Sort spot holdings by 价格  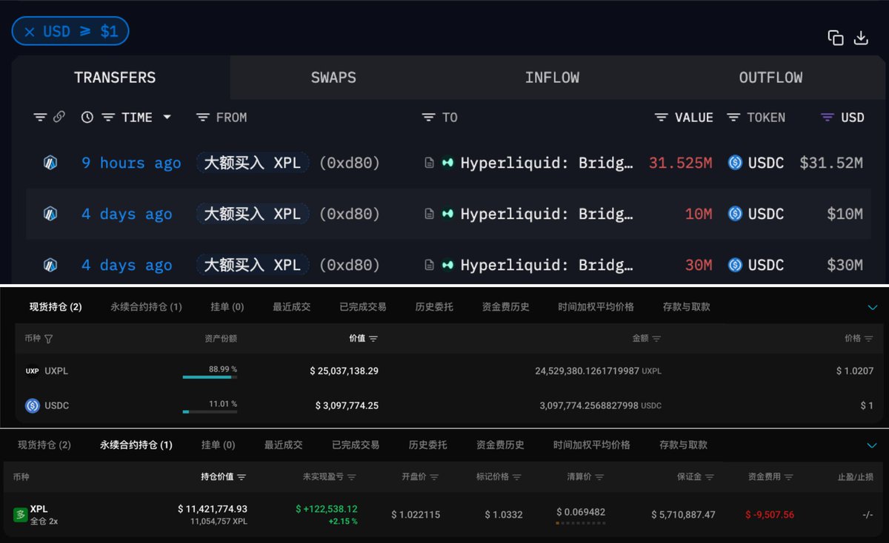point(859,339)
